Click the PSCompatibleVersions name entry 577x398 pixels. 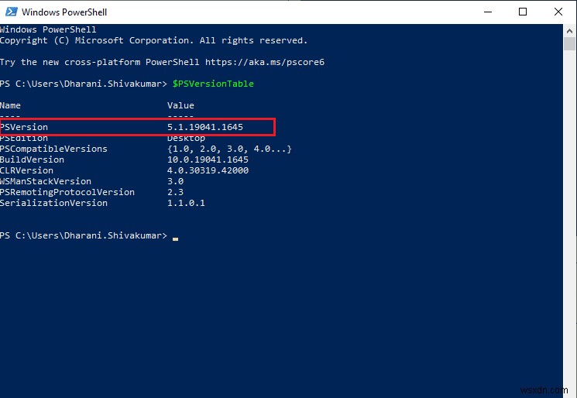[53, 149]
